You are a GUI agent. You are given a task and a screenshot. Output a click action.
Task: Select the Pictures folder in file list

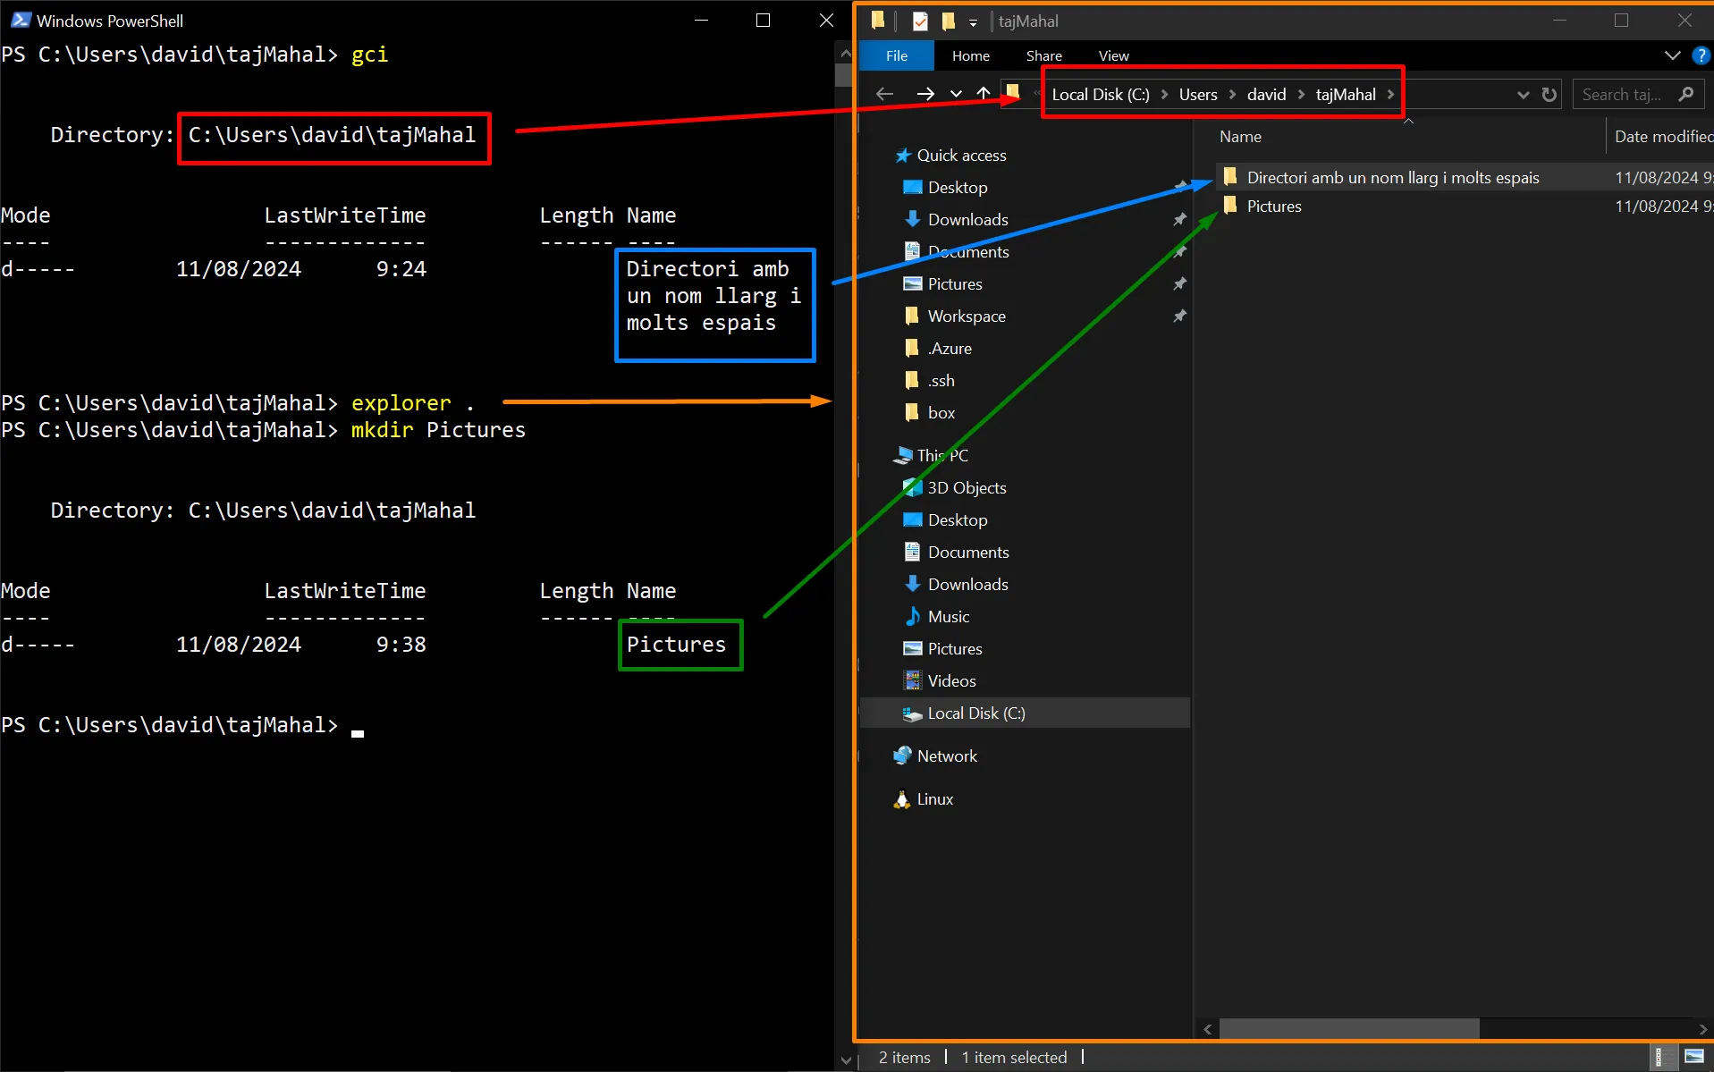click(1273, 207)
